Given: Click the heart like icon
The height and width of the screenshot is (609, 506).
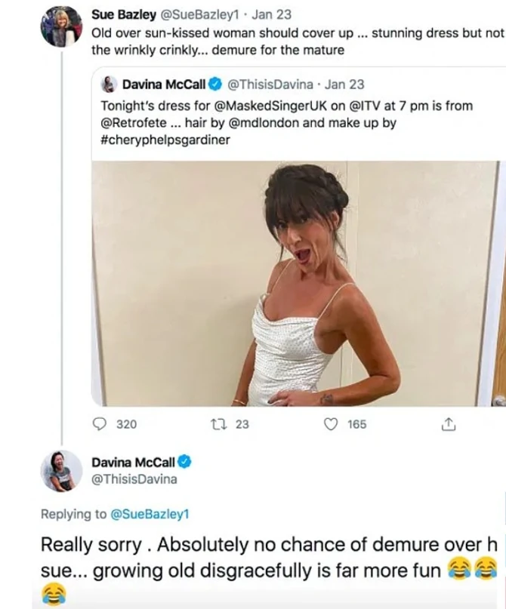Looking at the screenshot, I should point(330,425).
